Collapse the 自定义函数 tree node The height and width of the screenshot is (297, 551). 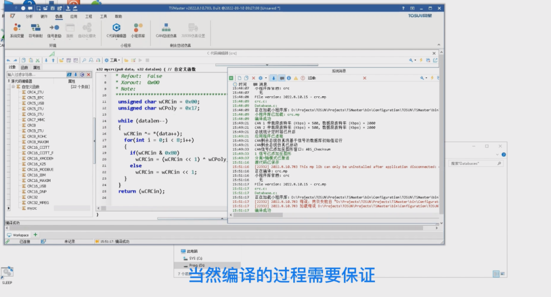pos(13,87)
